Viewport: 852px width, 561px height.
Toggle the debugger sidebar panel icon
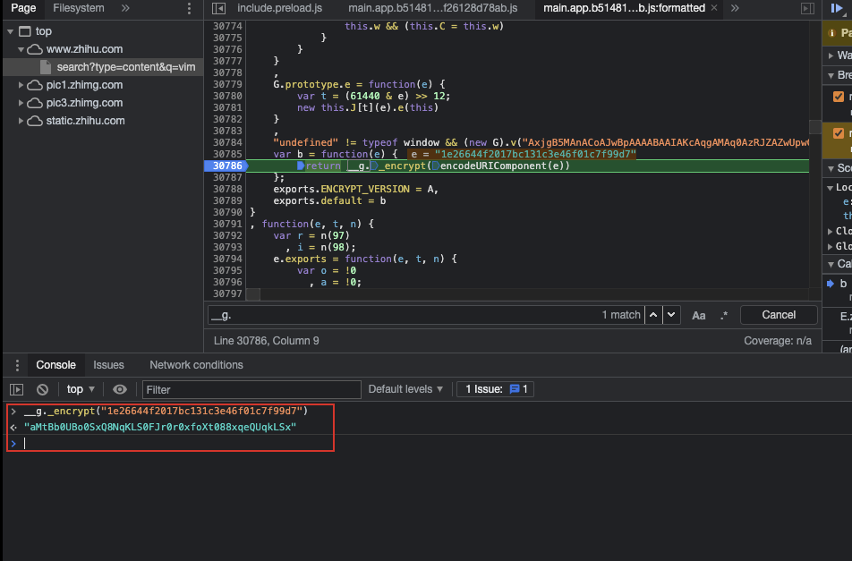click(x=807, y=8)
